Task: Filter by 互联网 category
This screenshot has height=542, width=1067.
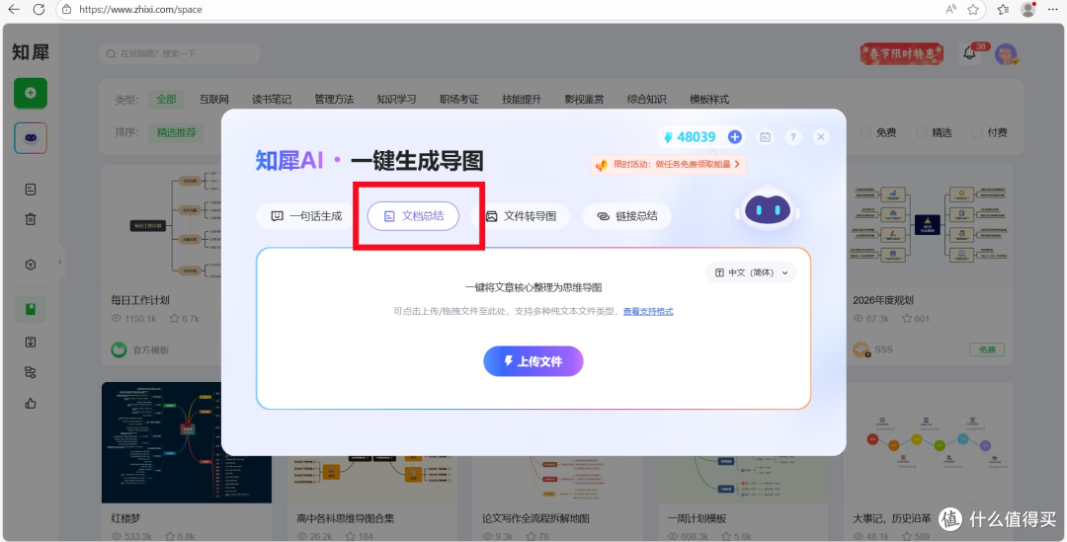Action: (x=213, y=100)
